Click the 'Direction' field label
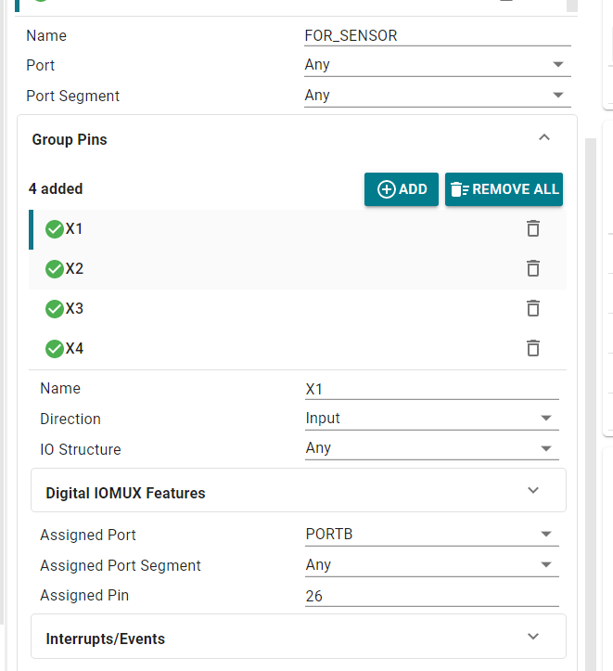Viewport: 613px width, 671px height. coord(70,419)
